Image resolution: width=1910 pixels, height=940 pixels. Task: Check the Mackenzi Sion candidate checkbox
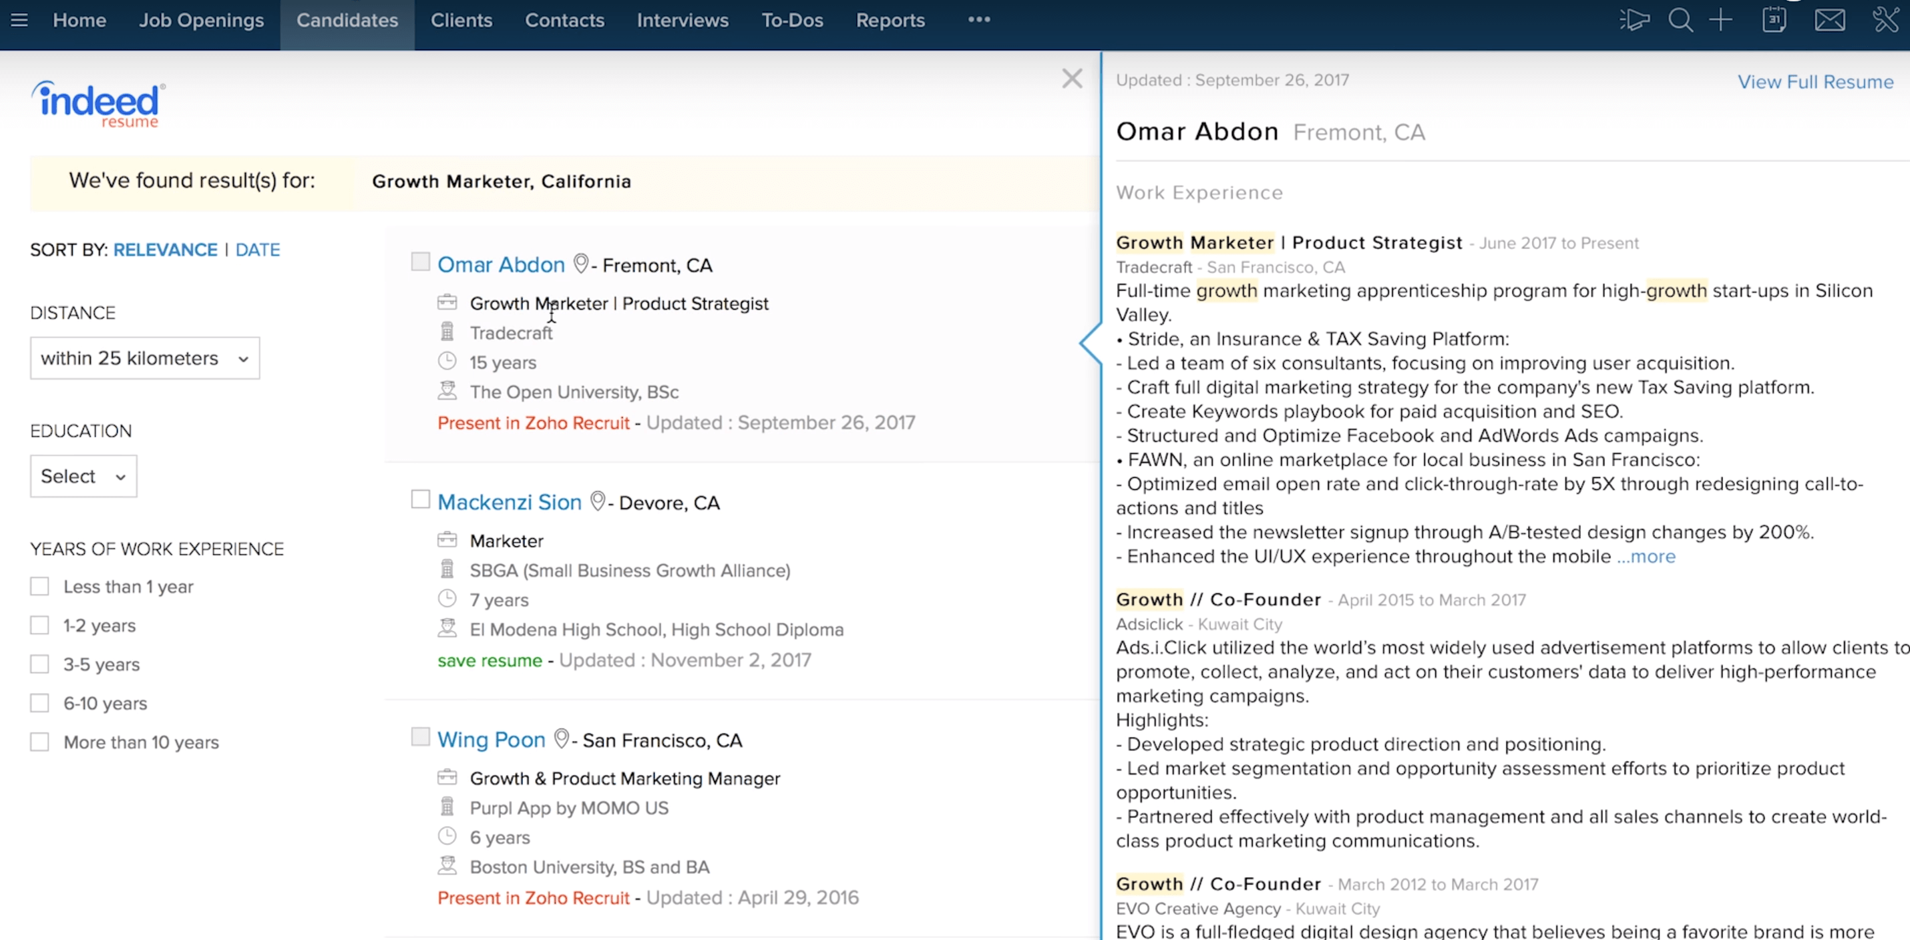tap(421, 499)
